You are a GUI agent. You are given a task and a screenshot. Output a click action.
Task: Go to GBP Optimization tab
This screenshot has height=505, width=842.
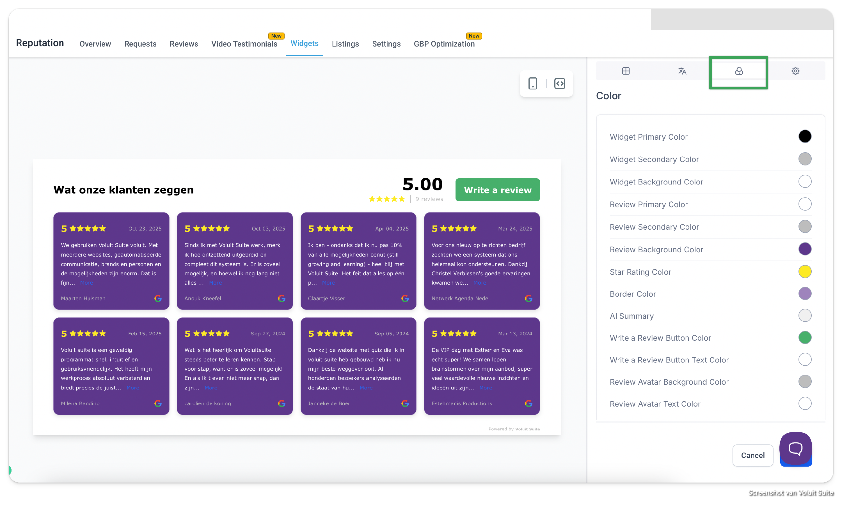(x=444, y=44)
